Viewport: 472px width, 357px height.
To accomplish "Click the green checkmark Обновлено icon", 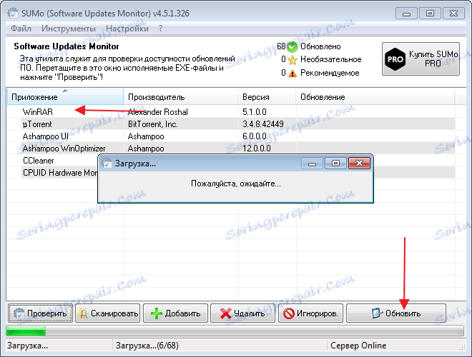I will [292, 47].
